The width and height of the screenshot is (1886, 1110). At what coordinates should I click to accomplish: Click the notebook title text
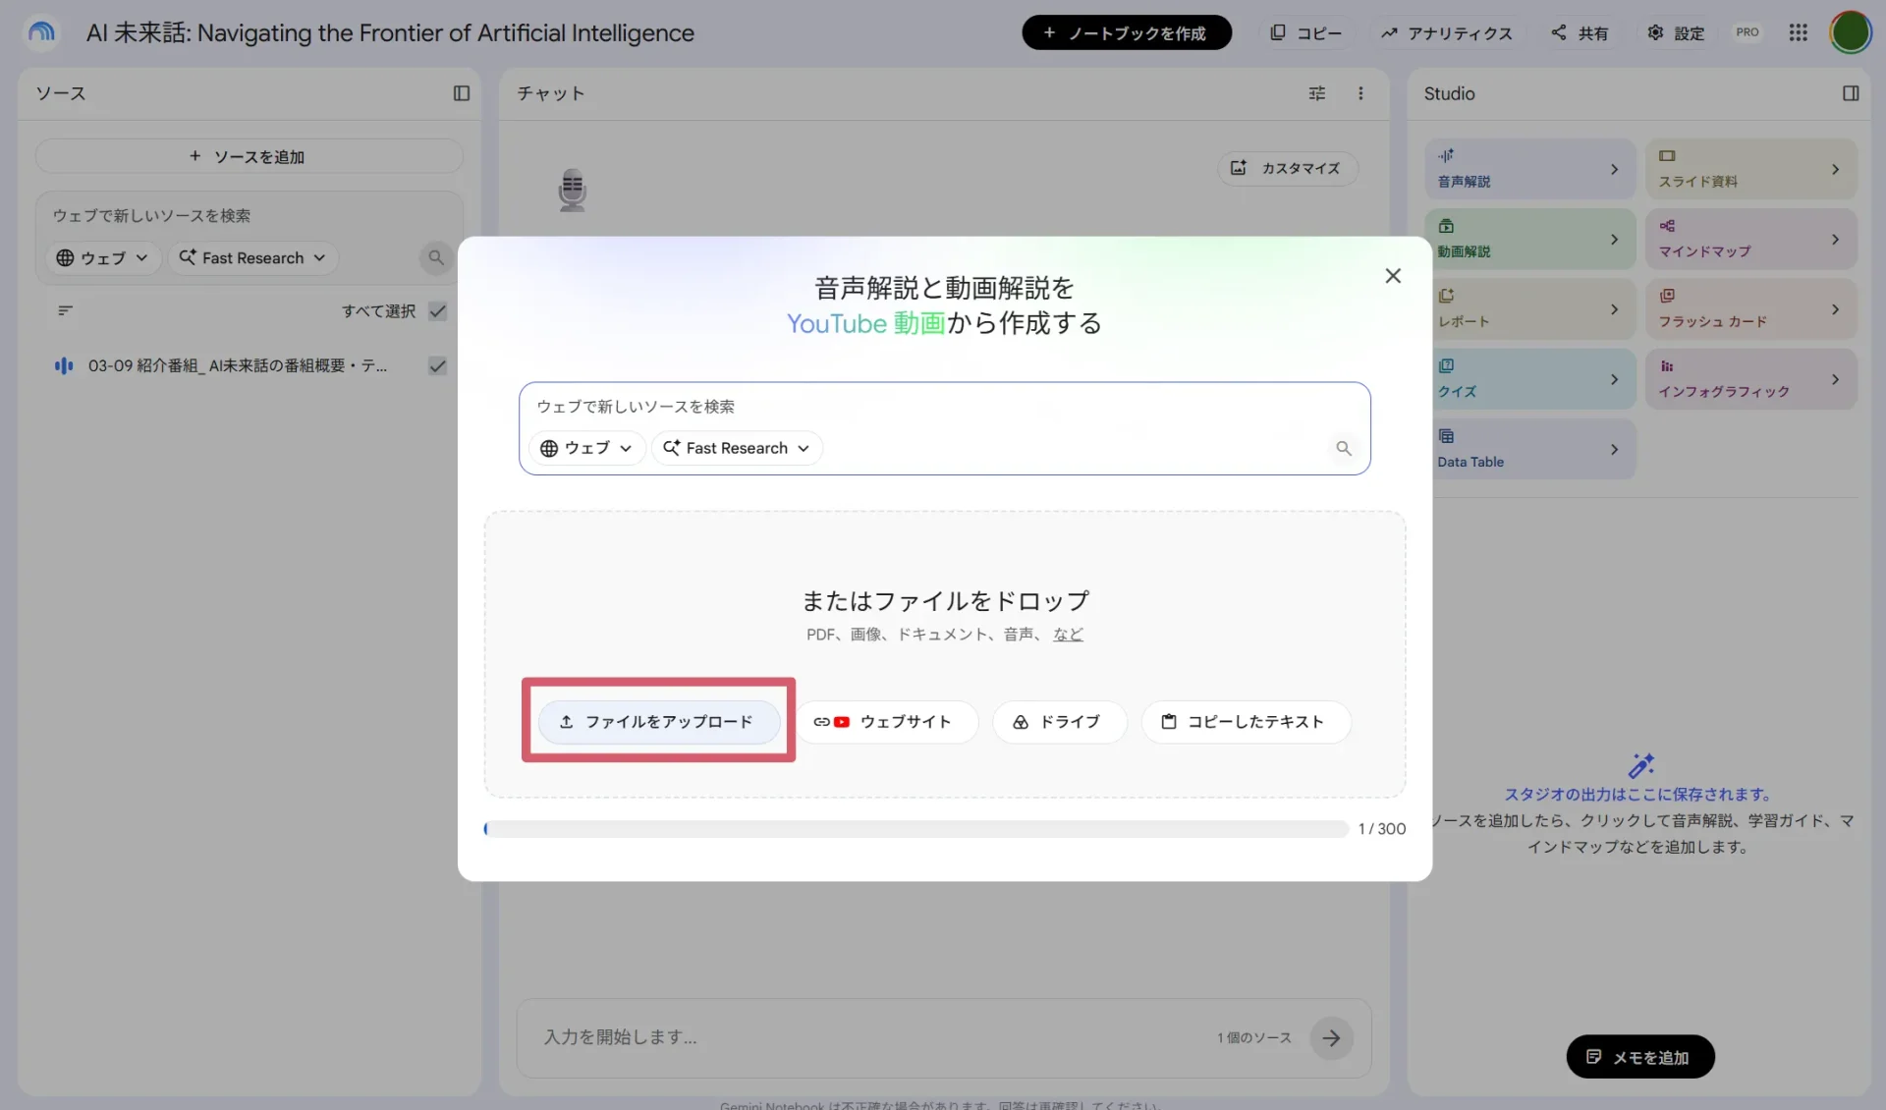click(390, 32)
